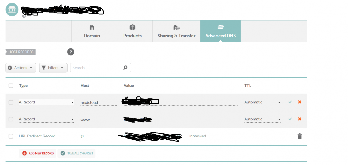Click the Products tab box icon
348x165 pixels.
point(133,27)
